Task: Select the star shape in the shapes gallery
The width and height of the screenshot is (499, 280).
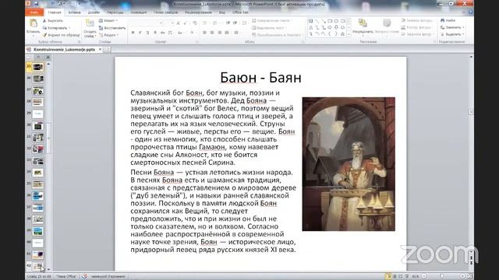Action: click(342, 34)
